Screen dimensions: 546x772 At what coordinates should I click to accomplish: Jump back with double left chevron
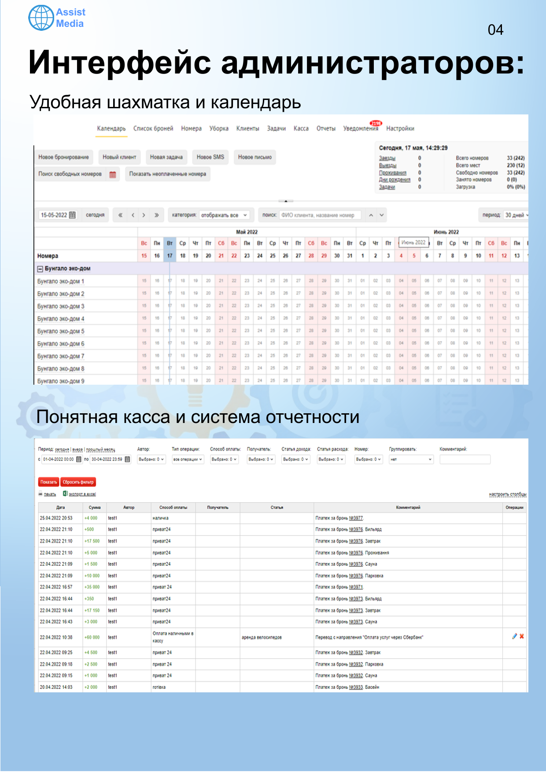pos(120,215)
